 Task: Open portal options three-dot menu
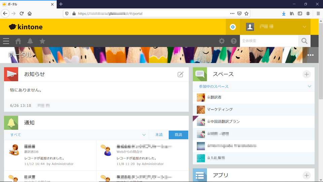click(x=311, y=55)
